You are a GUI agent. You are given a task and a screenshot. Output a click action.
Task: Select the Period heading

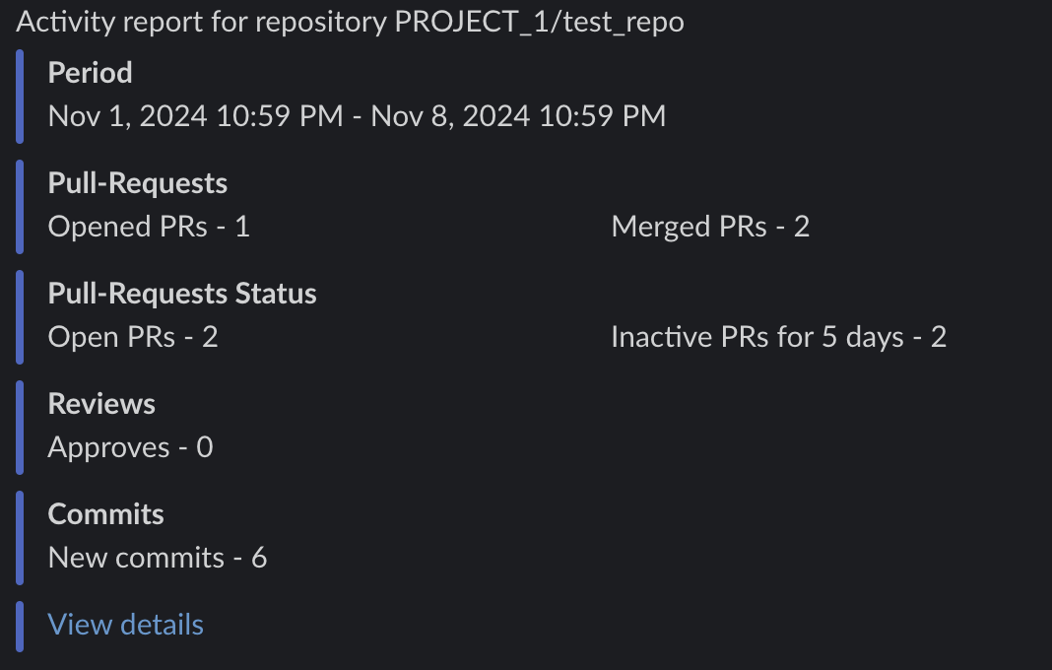[90, 73]
